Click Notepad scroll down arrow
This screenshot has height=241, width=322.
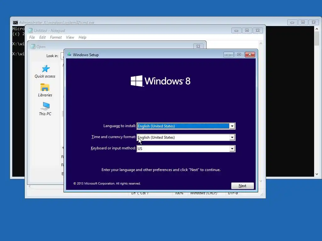tap(261, 181)
